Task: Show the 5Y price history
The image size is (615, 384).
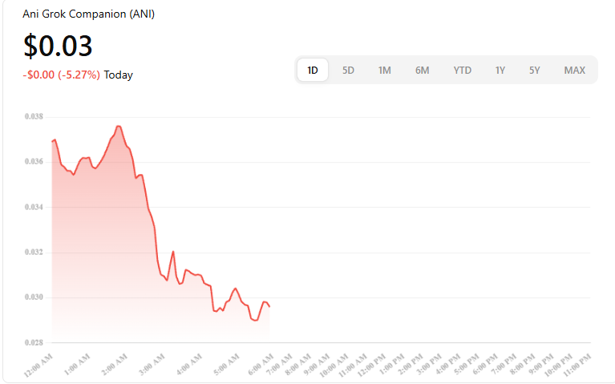Action: [x=535, y=71]
